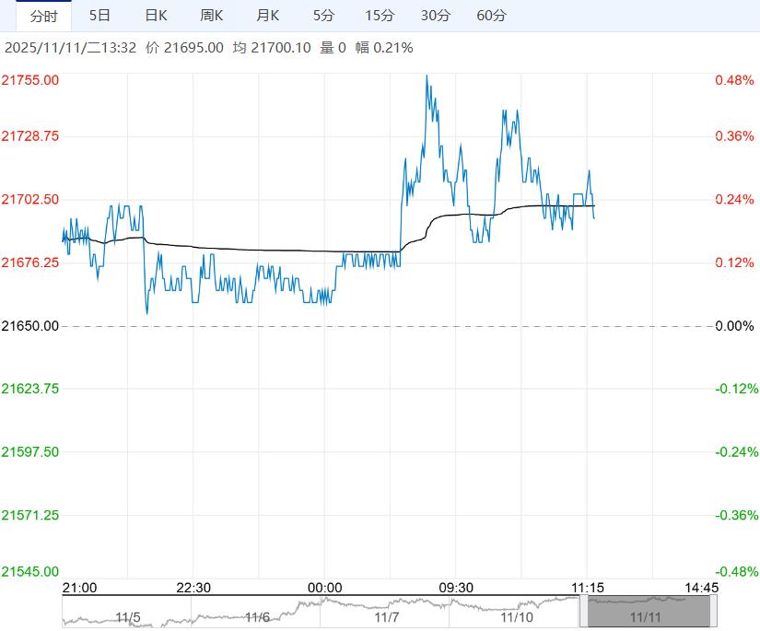
Task: Open the 60分 interval chart
Action: 492,16
